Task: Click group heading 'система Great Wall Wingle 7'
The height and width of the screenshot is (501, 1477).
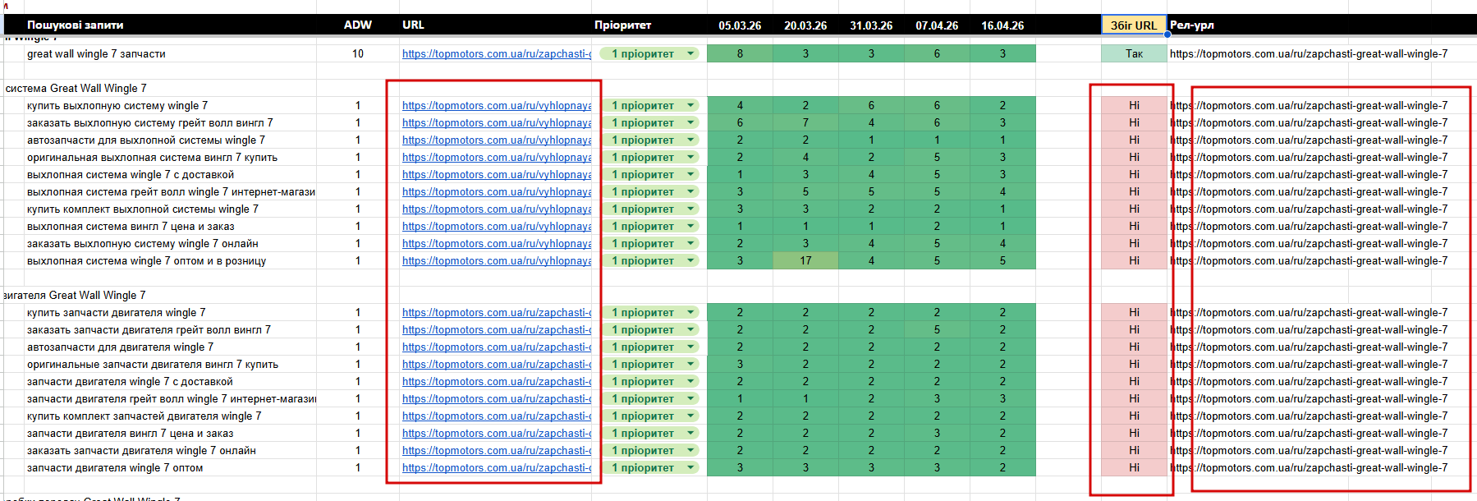Action: click(76, 88)
